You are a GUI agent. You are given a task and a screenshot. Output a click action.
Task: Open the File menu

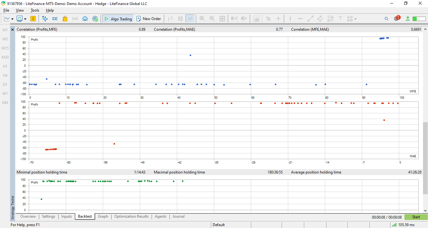coord(6,10)
